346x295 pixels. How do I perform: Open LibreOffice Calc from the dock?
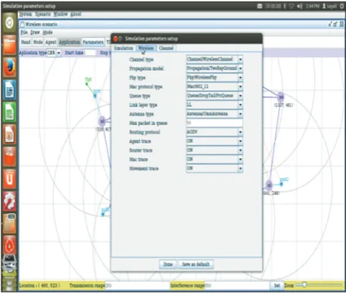pyautogui.click(x=9, y=112)
